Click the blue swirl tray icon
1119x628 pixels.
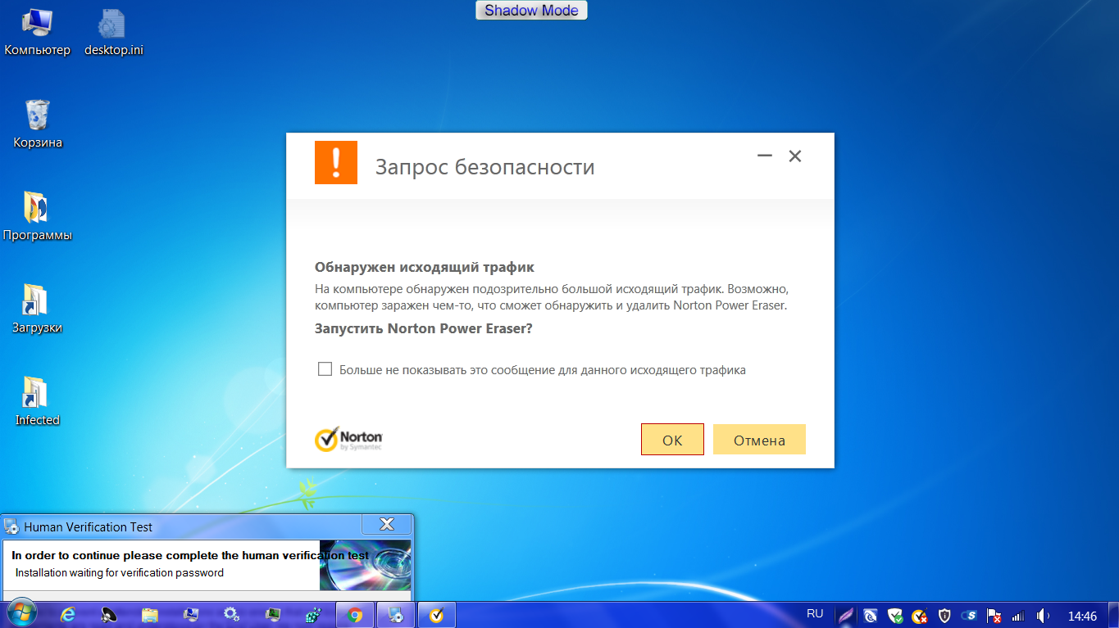click(871, 615)
